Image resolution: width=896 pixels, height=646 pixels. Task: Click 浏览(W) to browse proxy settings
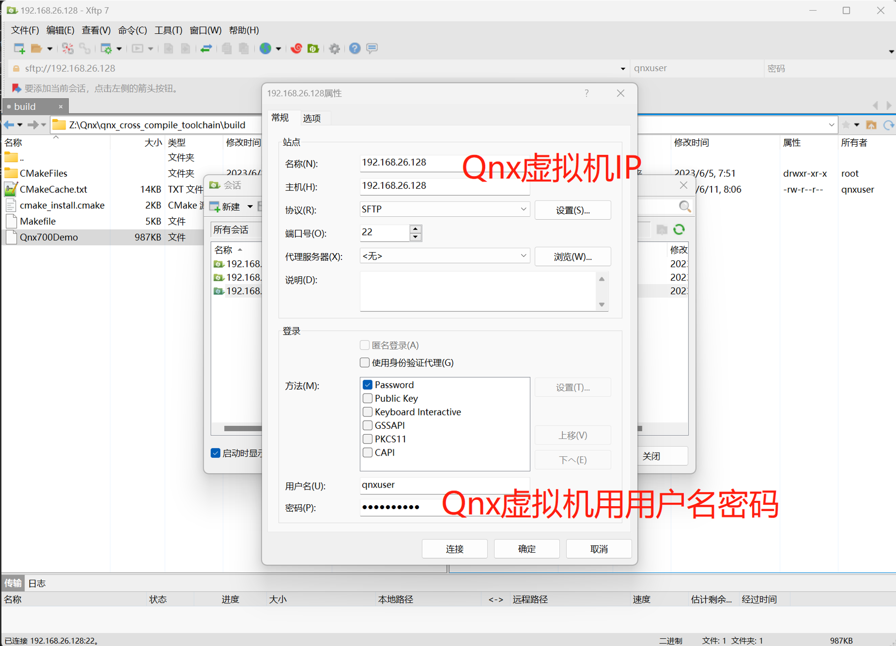(x=572, y=257)
